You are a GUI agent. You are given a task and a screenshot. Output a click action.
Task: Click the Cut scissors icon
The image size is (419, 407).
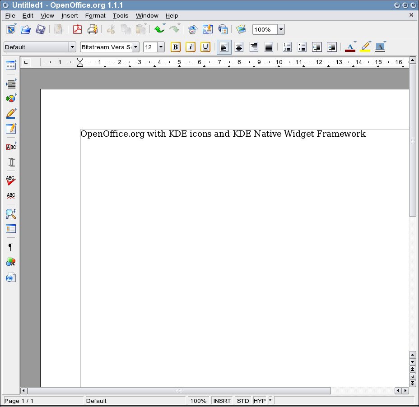tap(111, 29)
